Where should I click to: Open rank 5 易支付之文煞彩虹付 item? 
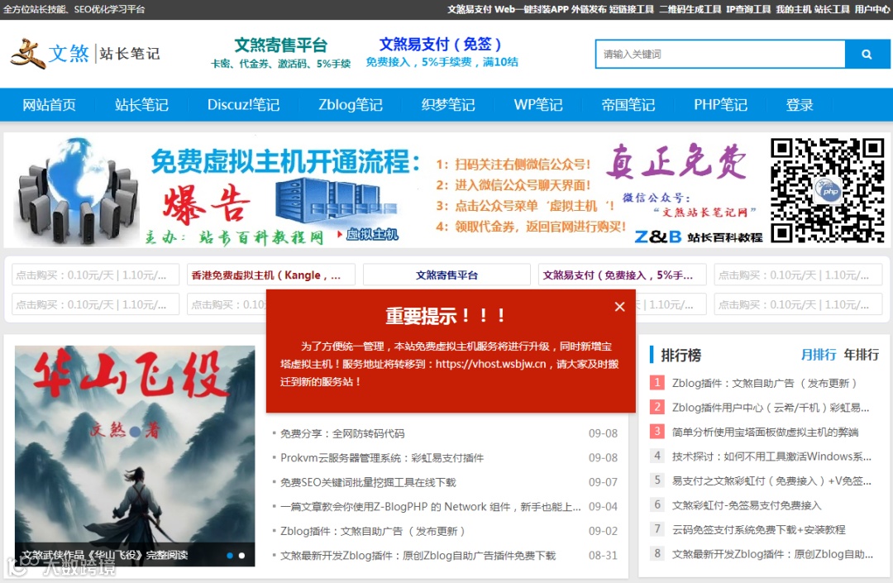771,481
